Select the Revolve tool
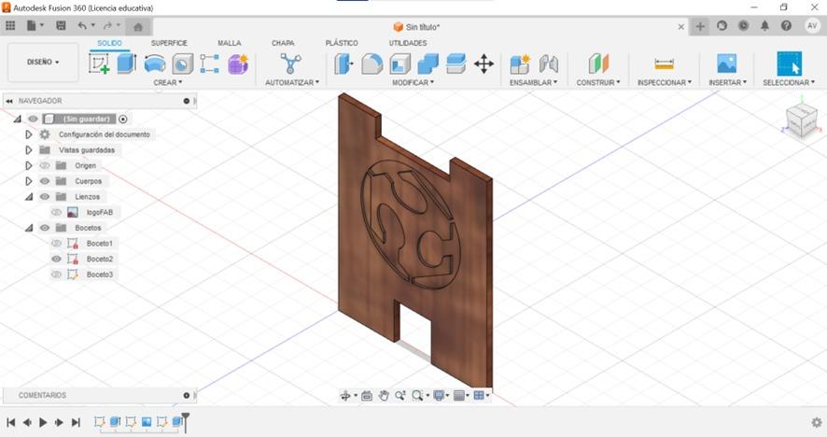The height and width of the screenshot is (437, 827). tap(155, 63)
